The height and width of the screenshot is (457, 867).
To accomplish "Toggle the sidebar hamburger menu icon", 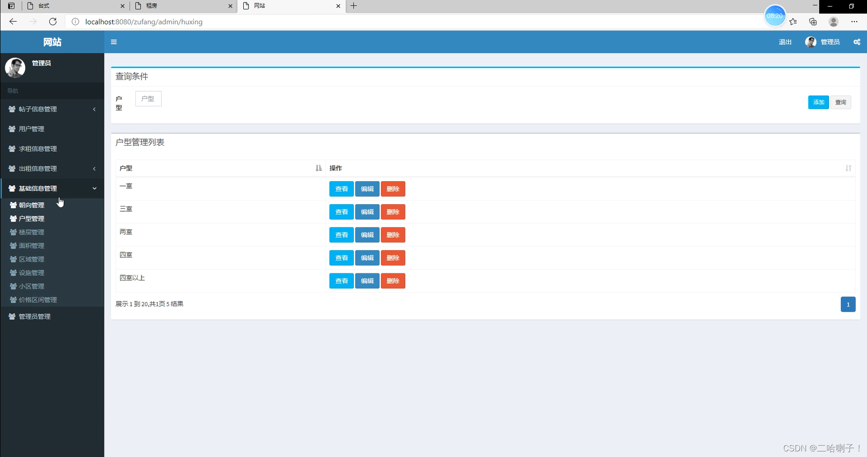I will point(113,42).
